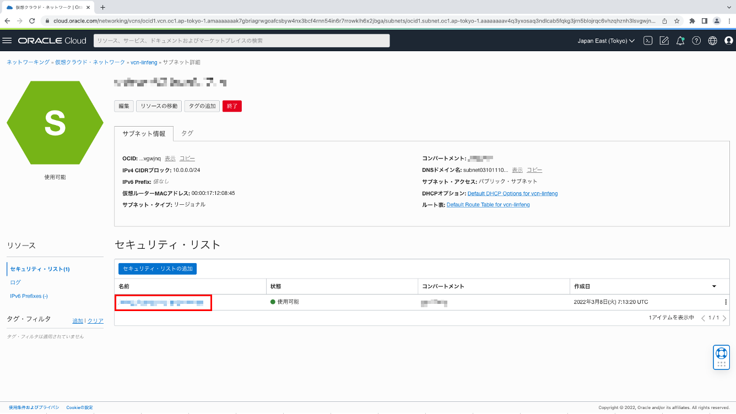Copy the OCID using the コピー link
Viewport: 736px width, 414px height.
tap(187, 158)
